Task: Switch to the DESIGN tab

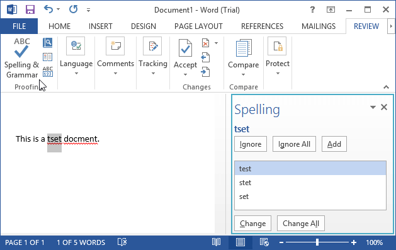Action: (144, 26)
